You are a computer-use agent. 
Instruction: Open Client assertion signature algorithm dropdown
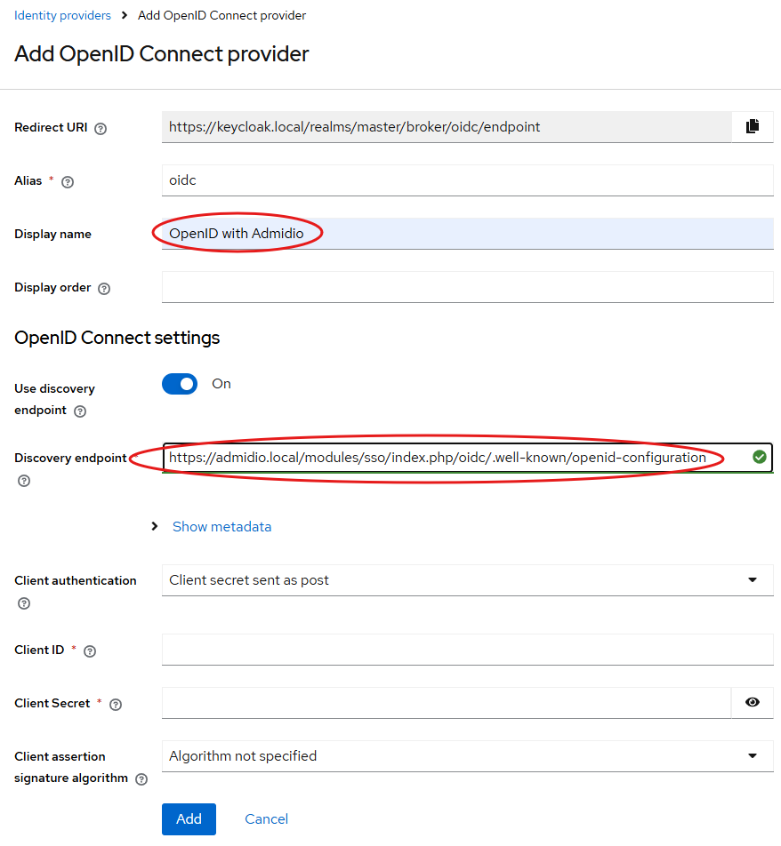[x=467, y=756]
